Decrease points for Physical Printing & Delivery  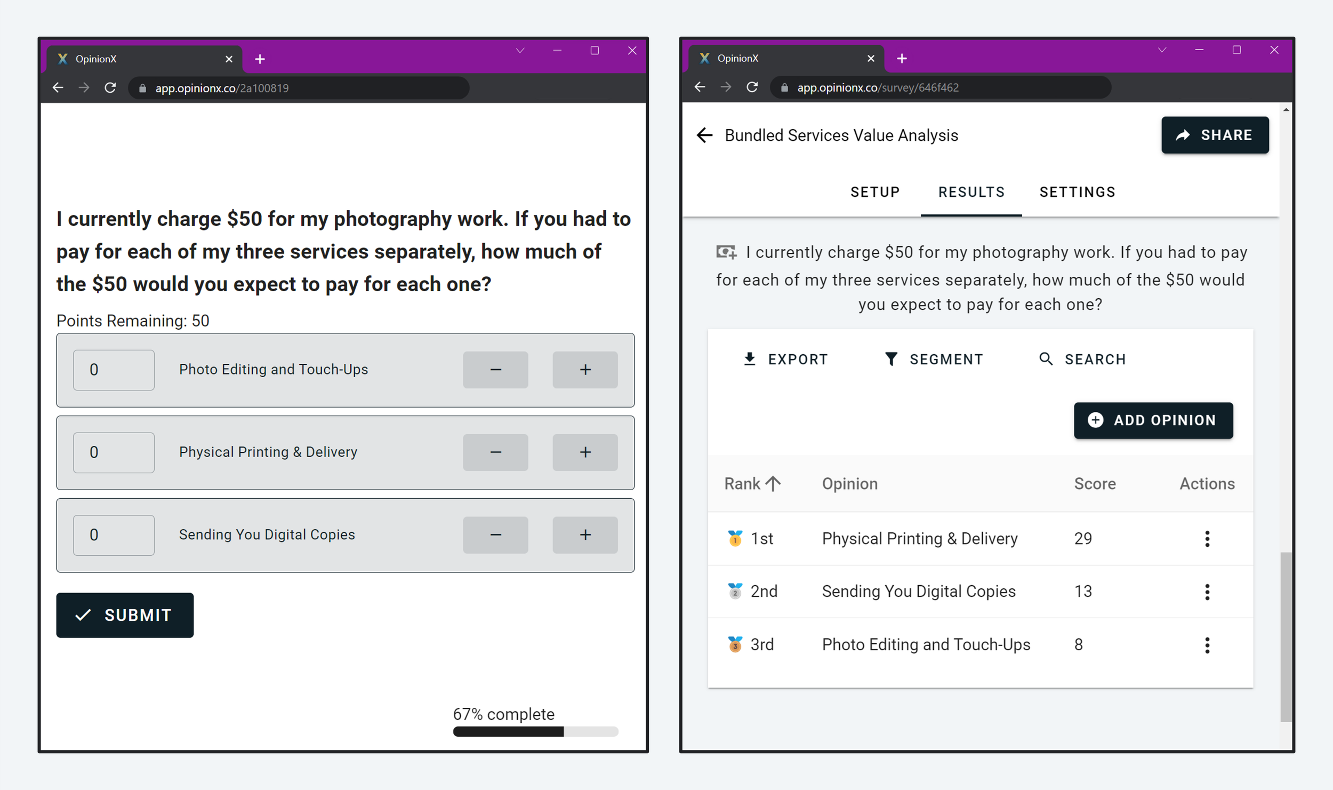click(495, 452)
